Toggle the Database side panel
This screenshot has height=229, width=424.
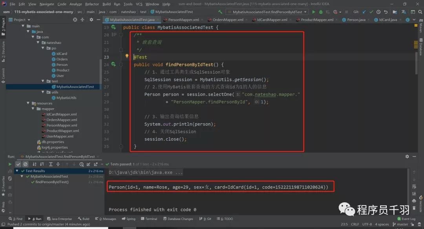(421, 47)
